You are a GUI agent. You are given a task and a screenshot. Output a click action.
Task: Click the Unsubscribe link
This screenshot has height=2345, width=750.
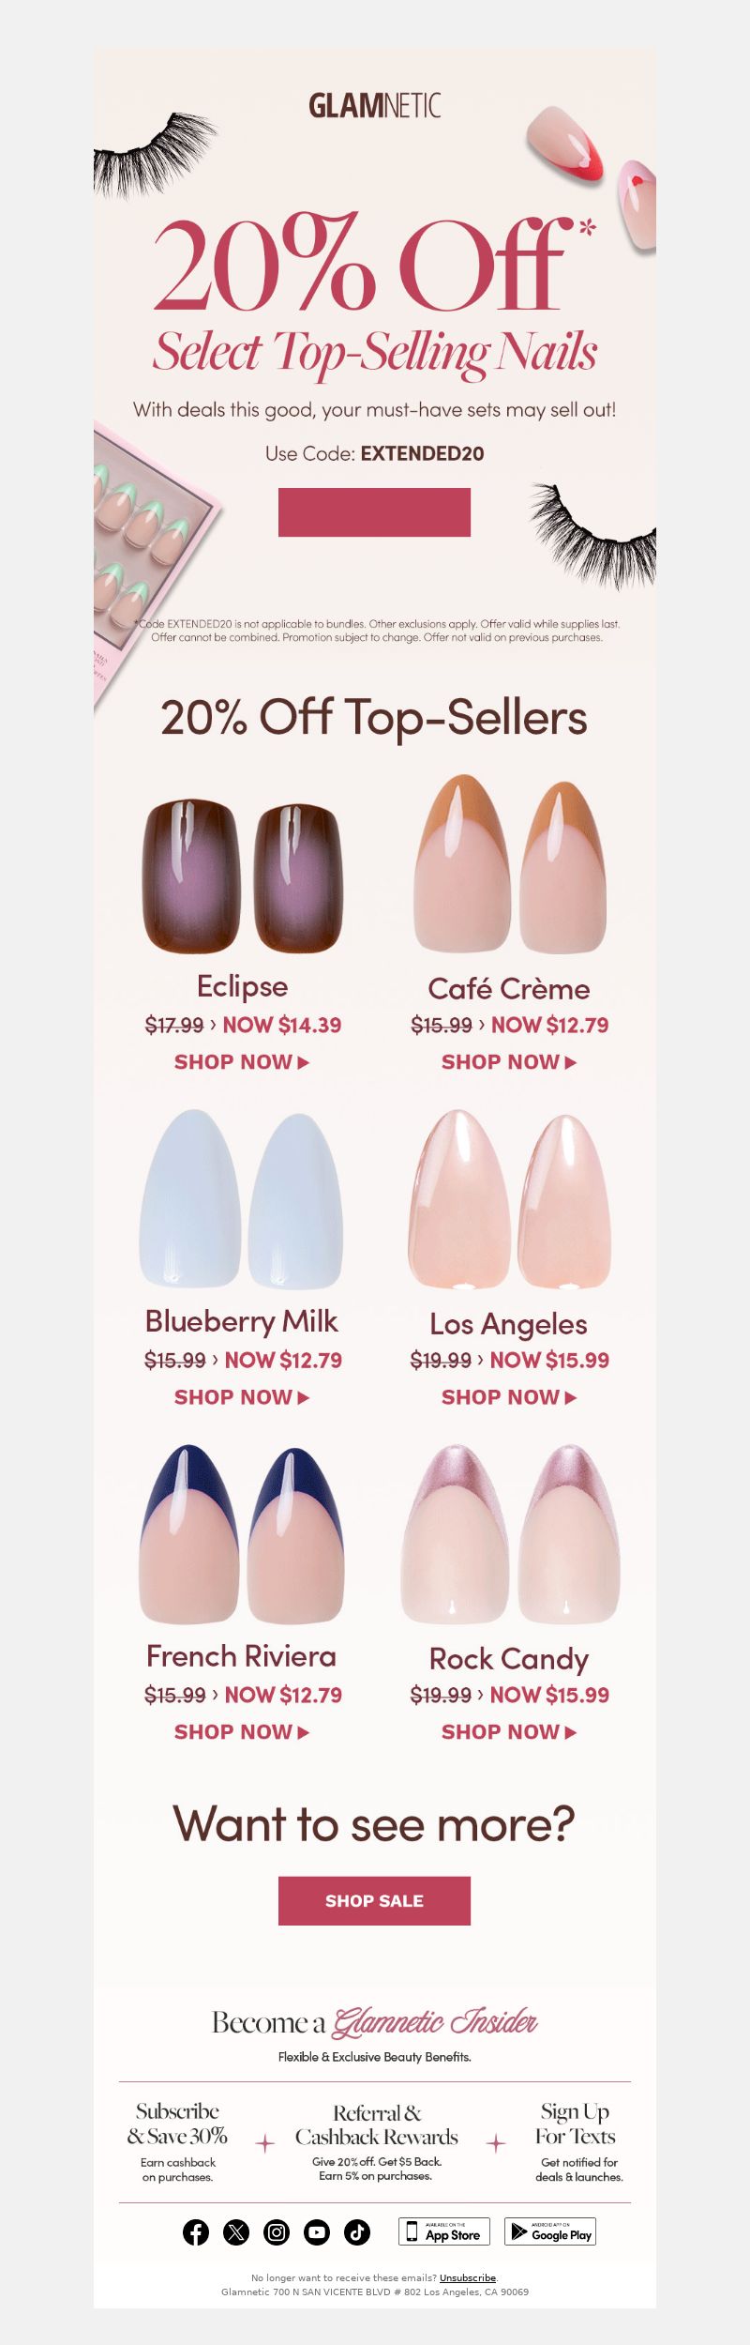pyautogui.click(x=468, y=2277)
